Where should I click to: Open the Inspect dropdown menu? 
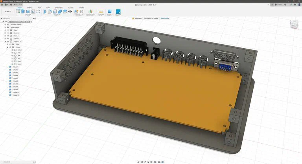click(101, 15)
